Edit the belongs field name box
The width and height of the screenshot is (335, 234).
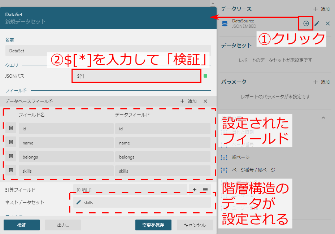coord(66,157)
